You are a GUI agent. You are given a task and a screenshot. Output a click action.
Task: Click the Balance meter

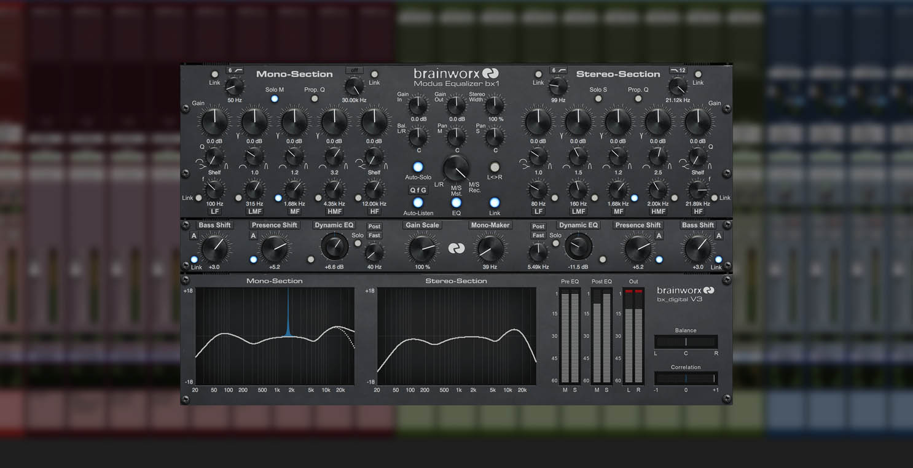click(x=686, y=341)
